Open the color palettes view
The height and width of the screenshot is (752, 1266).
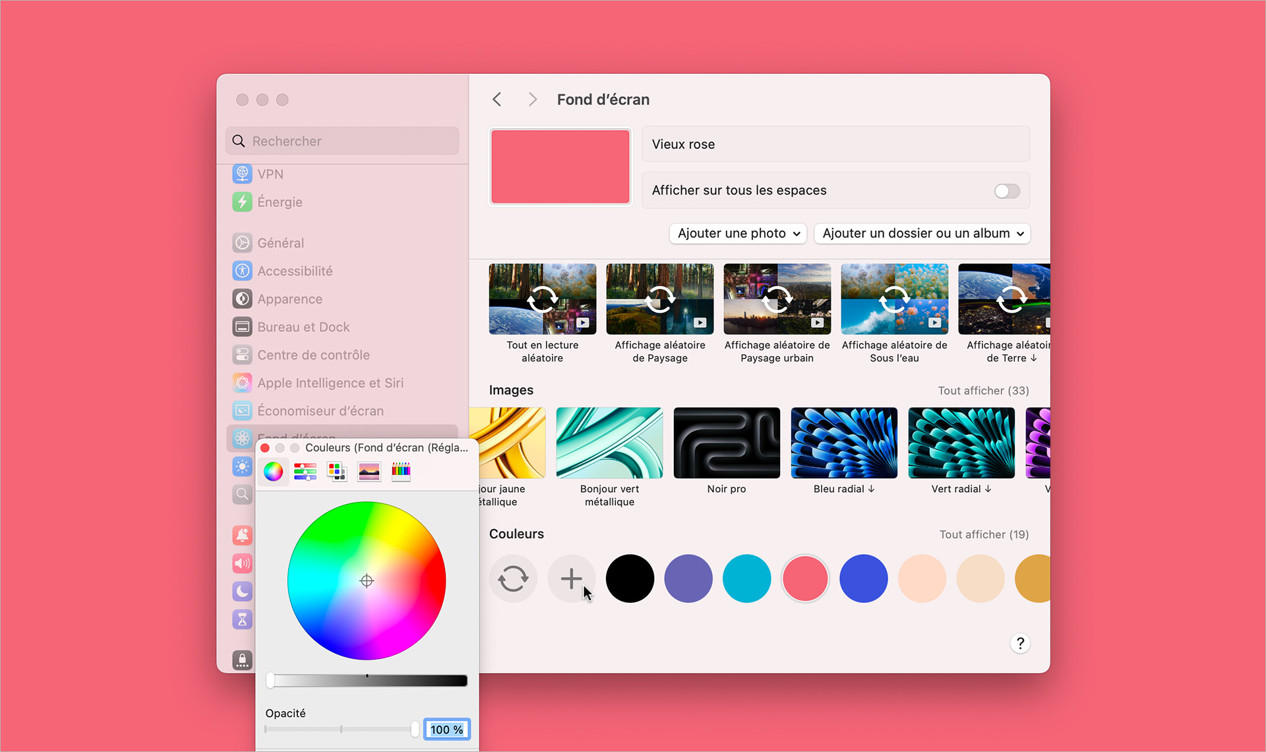(x=336, y=471)
